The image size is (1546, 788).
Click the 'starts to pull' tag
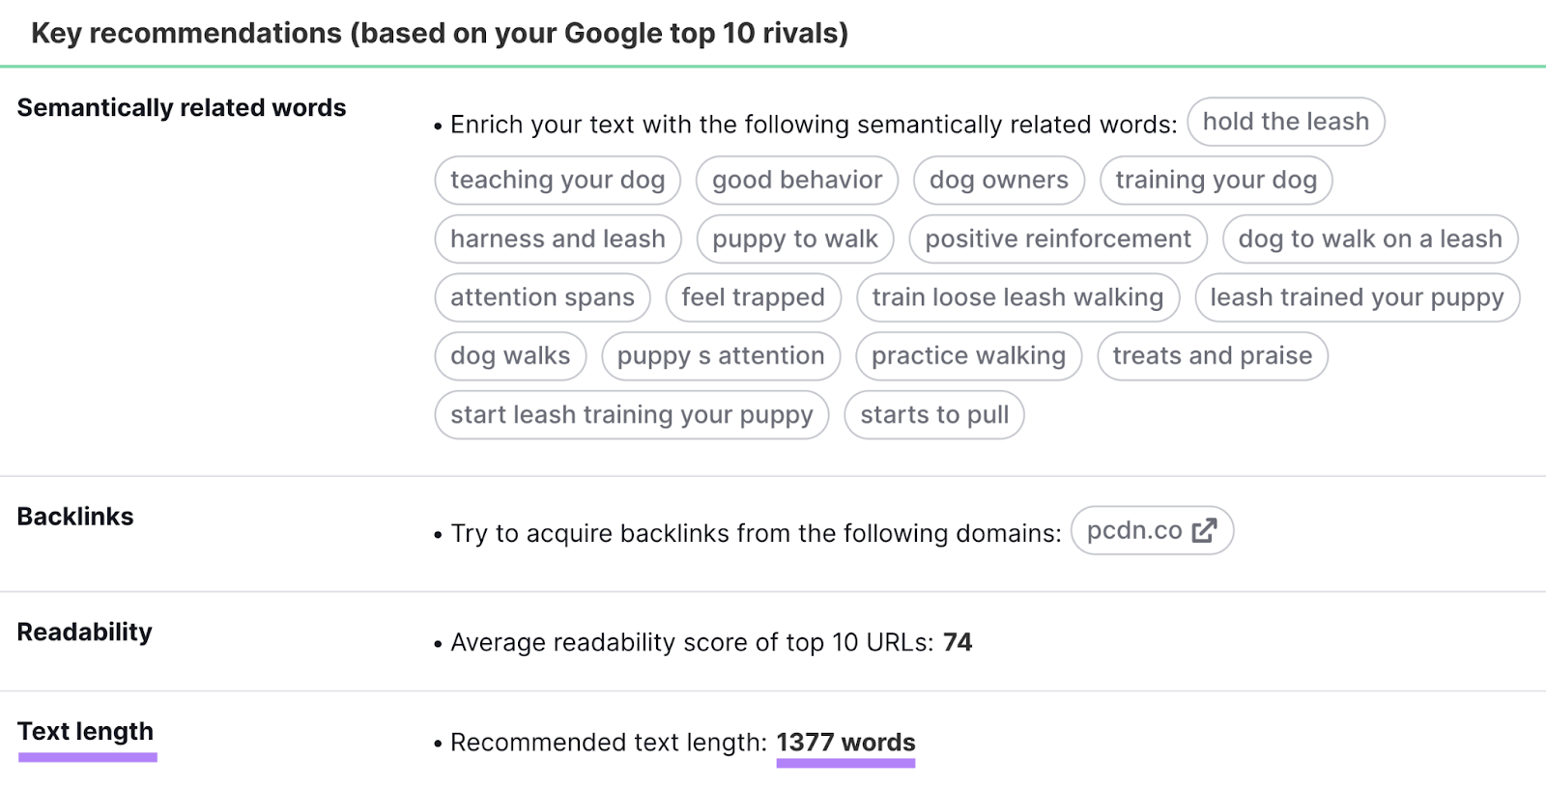coord(934,415)
